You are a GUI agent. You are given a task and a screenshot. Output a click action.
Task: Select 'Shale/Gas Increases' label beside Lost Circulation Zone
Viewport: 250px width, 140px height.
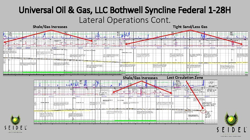140,78
